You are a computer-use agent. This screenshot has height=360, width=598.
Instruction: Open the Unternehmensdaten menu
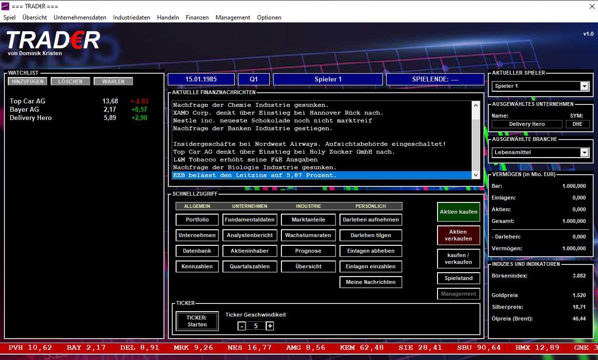point(80,18)
